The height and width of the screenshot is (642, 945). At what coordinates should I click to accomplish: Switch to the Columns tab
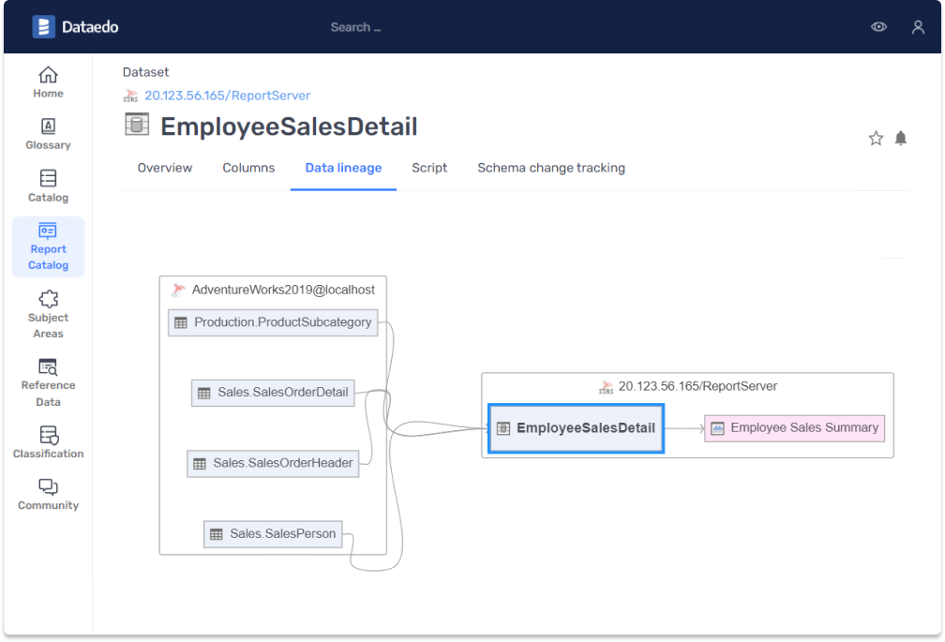(x=248, y=168)
